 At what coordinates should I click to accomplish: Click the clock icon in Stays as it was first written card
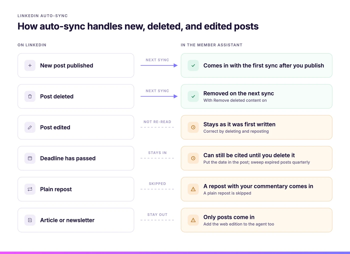click(x=193, y=127)
